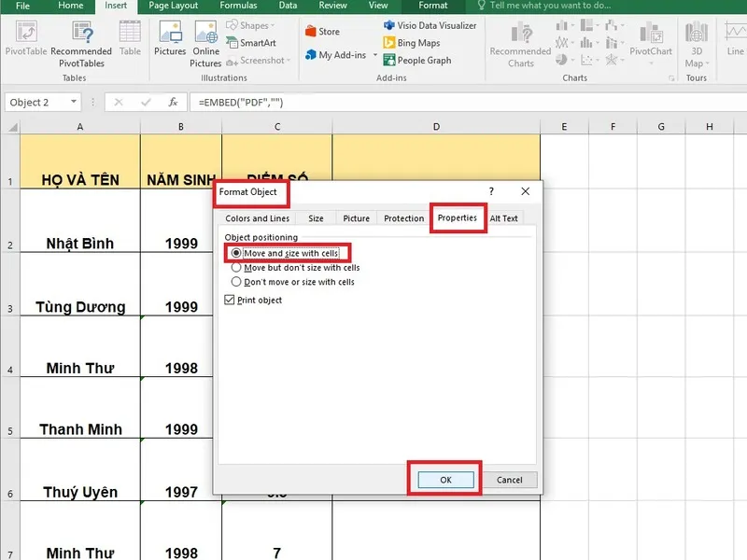Click the Insert Function fx icon

pyautogui.click(x=173, y=103)
